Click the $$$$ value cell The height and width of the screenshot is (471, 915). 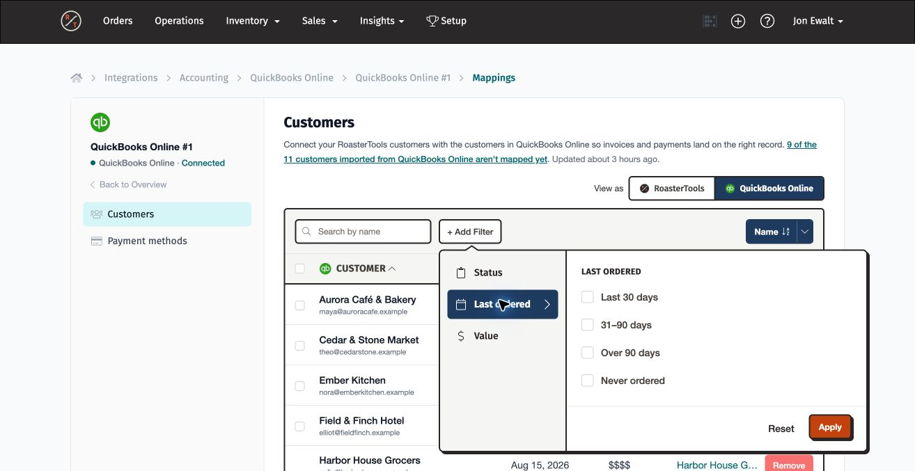point(619,465)
